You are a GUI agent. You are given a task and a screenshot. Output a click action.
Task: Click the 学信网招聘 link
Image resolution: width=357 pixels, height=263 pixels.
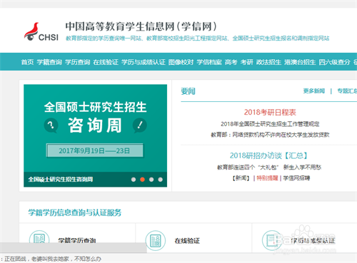[296, 178]
